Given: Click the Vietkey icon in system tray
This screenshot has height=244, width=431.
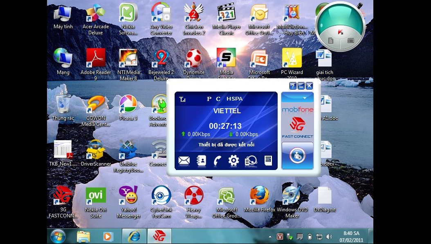Looking at the screenshot, I should tap(280, 236).
